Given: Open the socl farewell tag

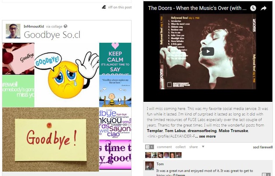Looking at the screenshot, I should (263, 147).
